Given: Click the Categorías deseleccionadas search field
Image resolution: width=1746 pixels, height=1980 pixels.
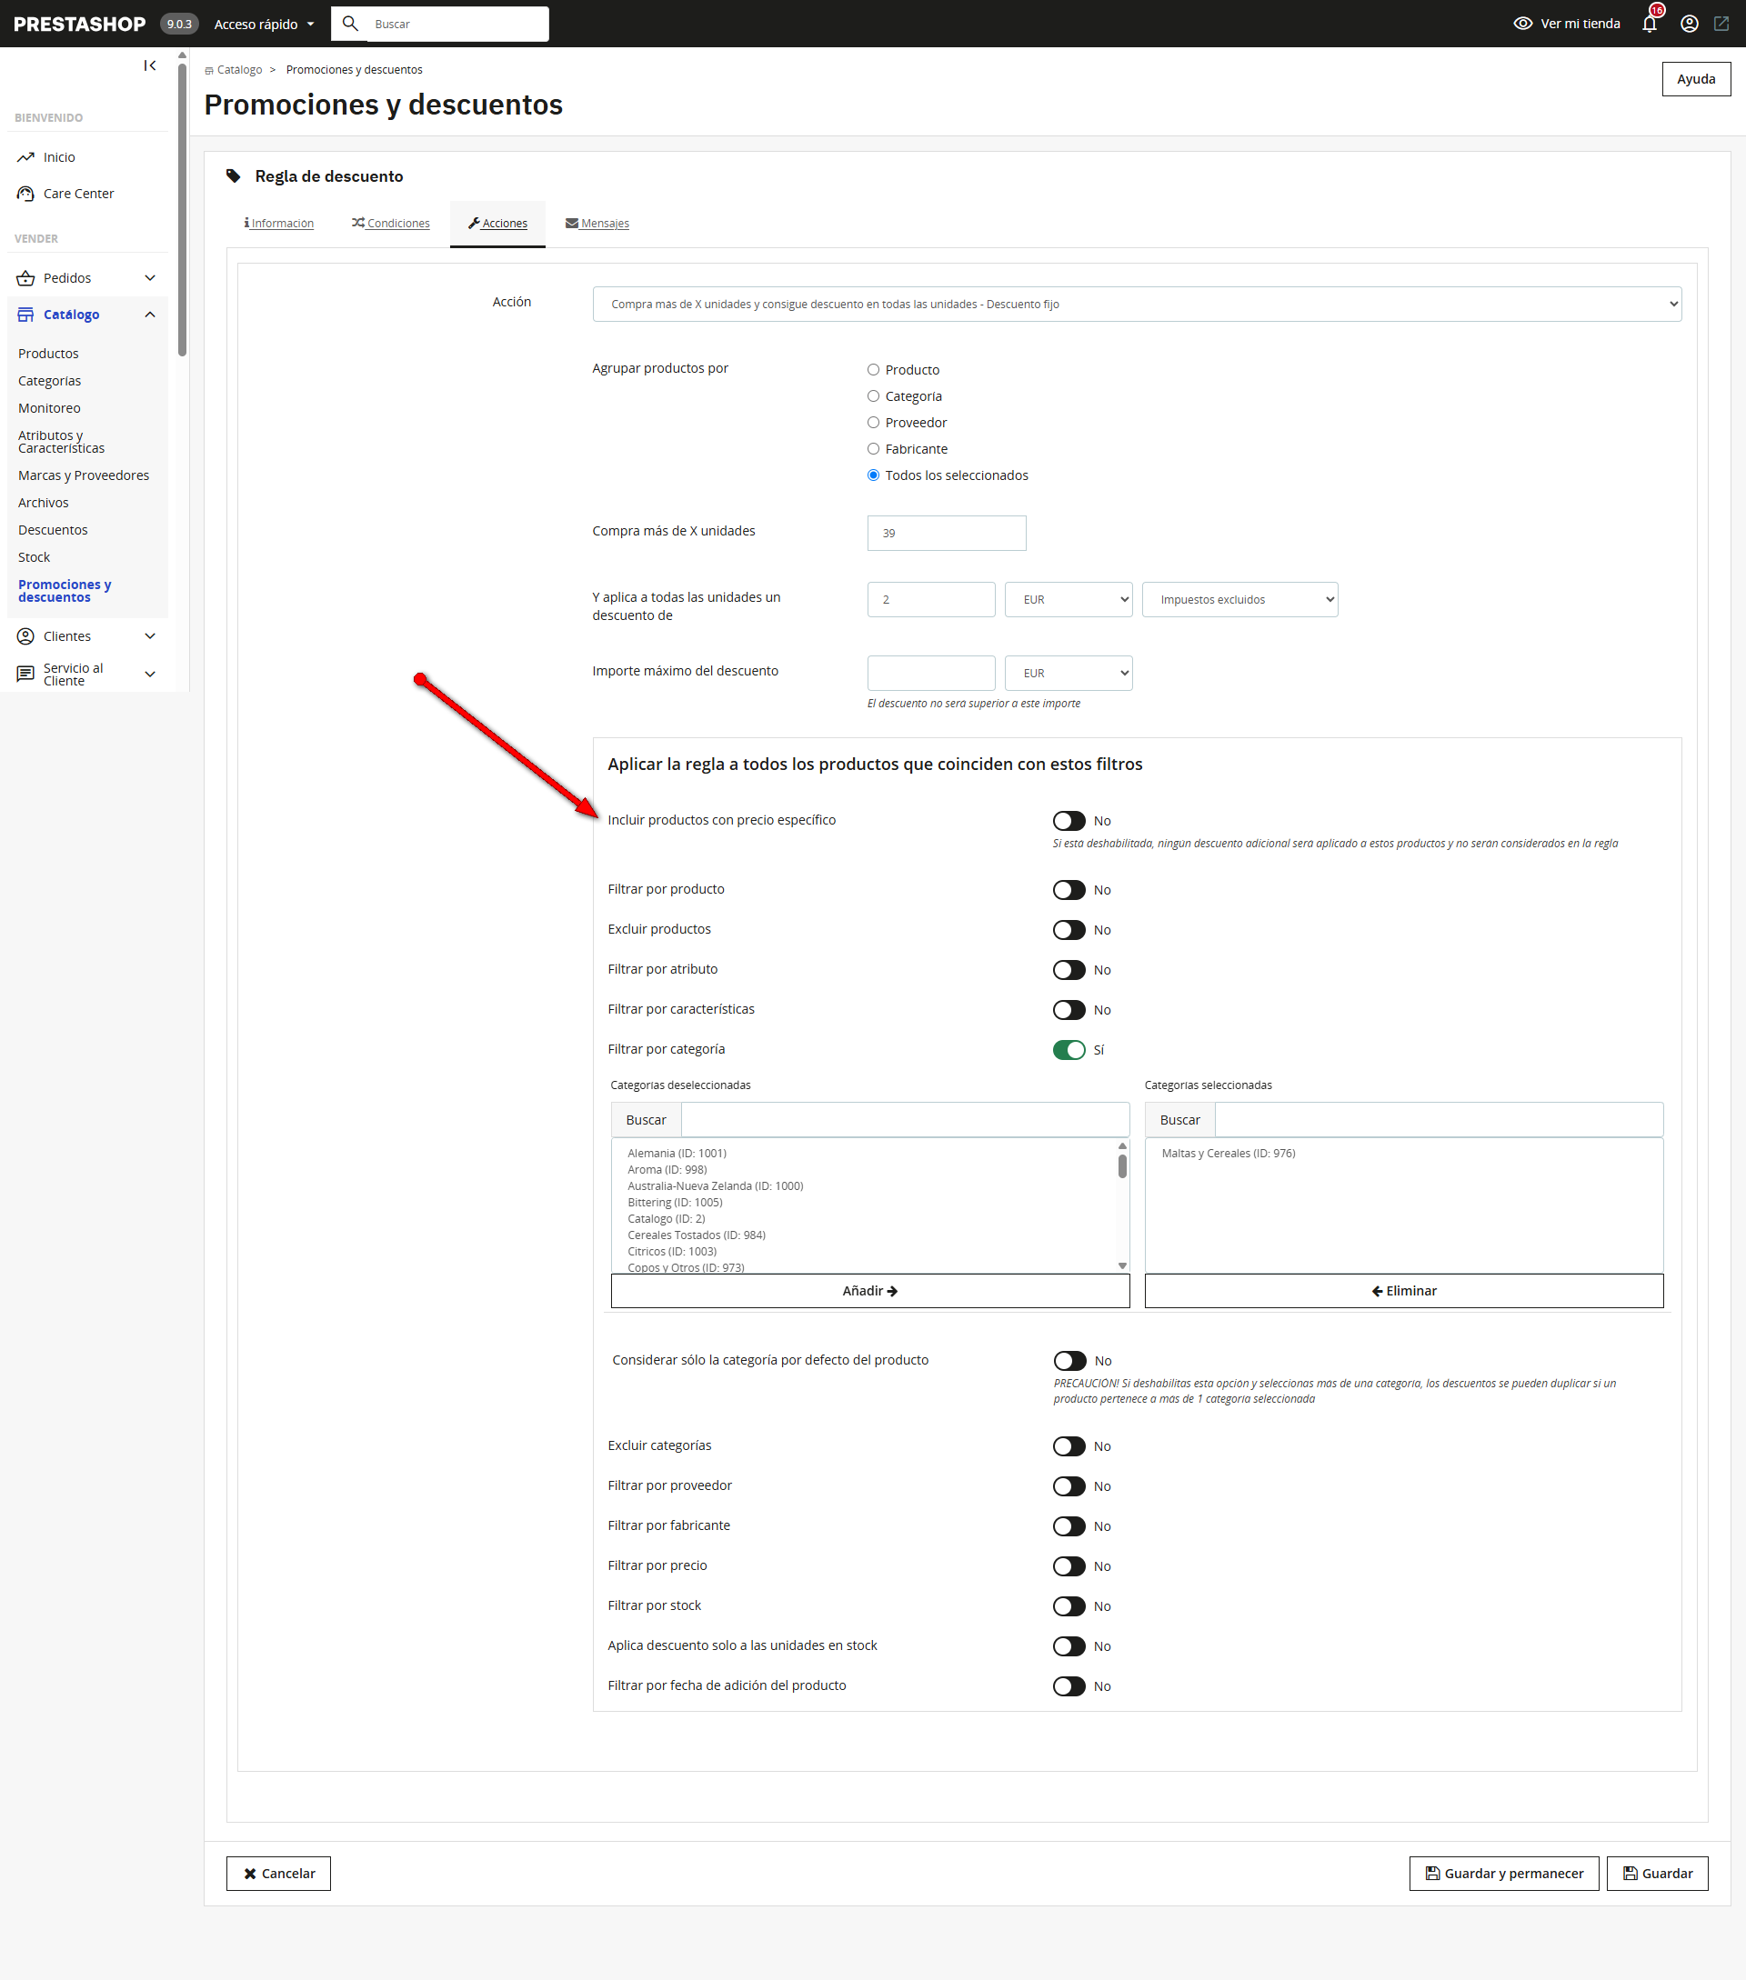Looking at the screenshot, I should coord(905,1120).
